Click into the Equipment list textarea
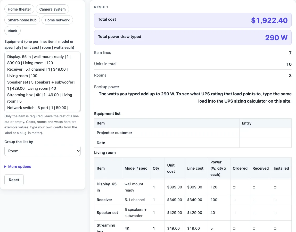The height and width of the screenshot is (232, 296). click(43, 82)
